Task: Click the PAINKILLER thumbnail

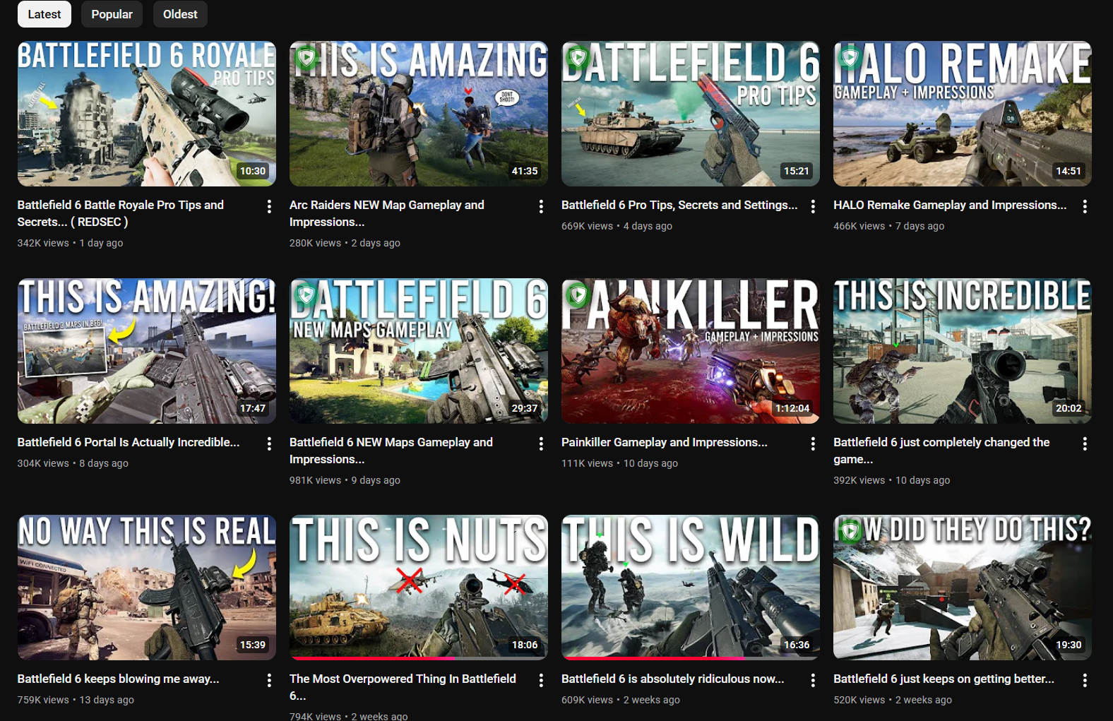Action: 691,351
